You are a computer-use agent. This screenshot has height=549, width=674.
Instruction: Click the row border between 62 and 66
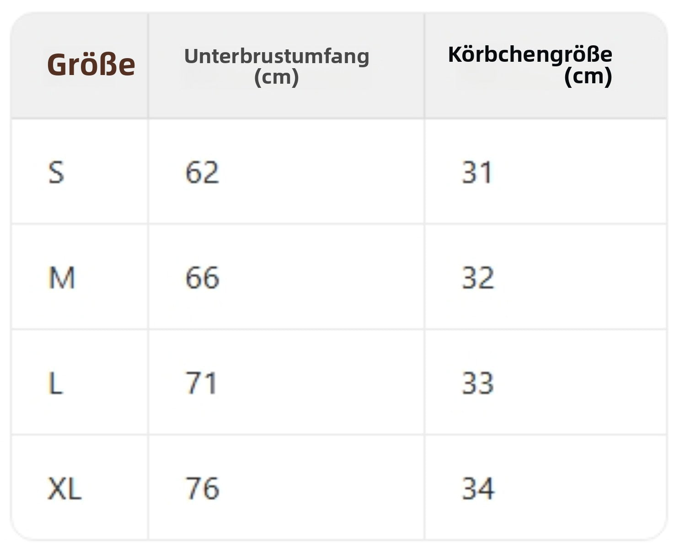[286, 224]
